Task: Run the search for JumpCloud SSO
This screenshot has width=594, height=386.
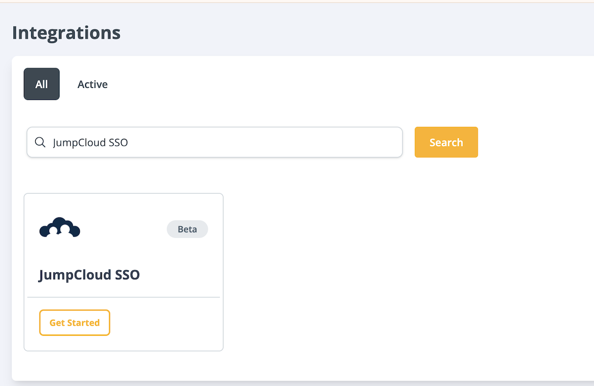Action: pos(446,142)
